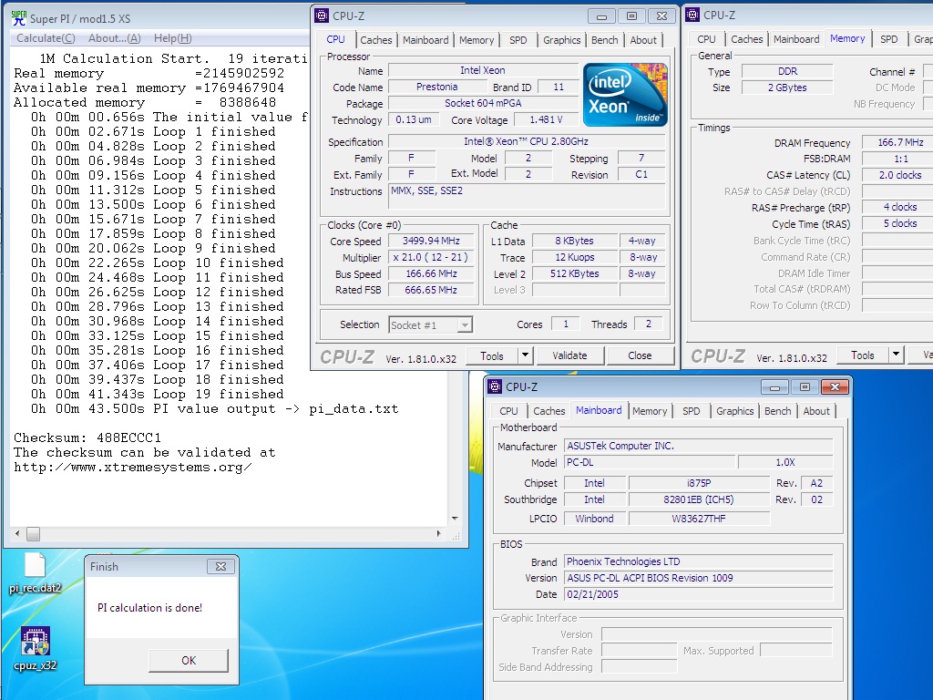Select CPU tab in memory CPU-Z window
Viewport: 933px width, 700px height.
tap(706, 39)
